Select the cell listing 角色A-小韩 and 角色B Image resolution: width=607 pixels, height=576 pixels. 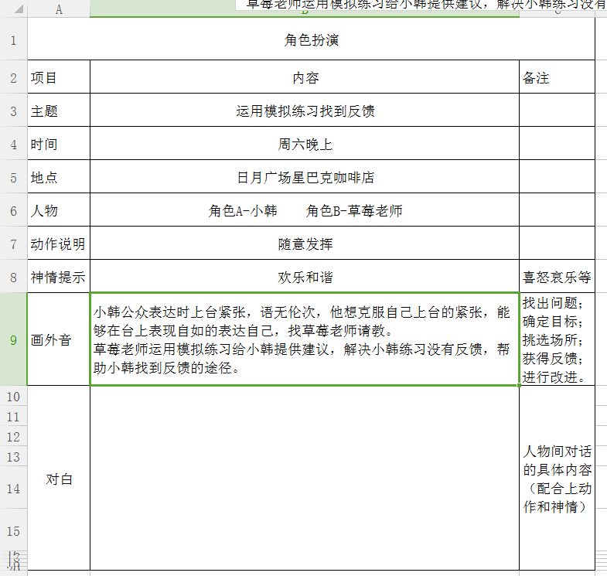coord(305,211)
